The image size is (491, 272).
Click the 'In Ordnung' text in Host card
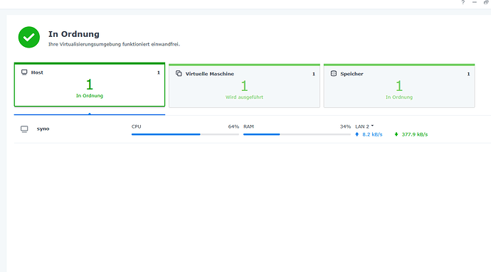(90, 96)
